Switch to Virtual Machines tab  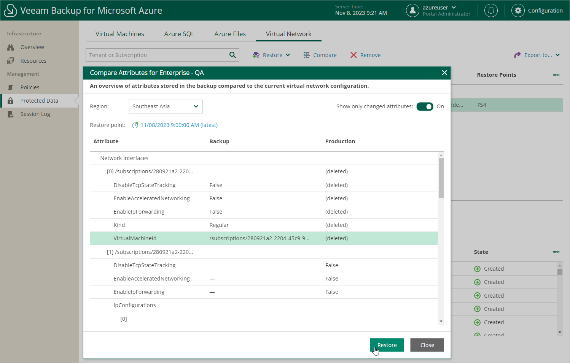click(120, 34)
